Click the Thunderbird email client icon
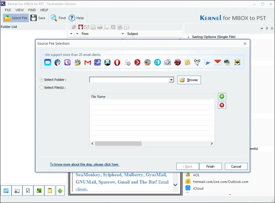 click(57, 62)
